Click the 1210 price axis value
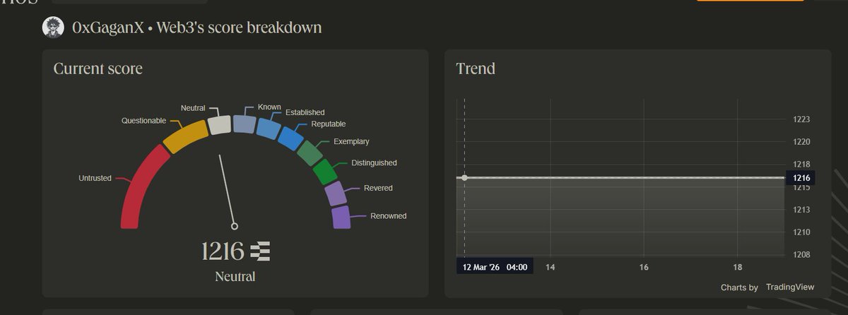 [801, 232]
